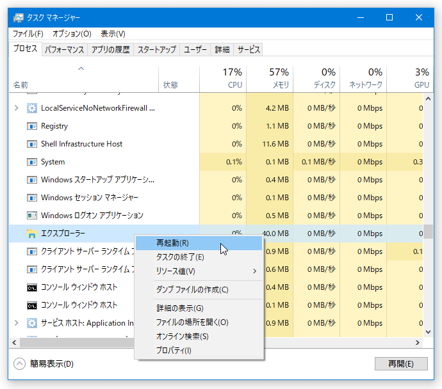The height and width of the screenshot is (389, 442).
Task: Click the System process icon
Action: tap(32, 162)
